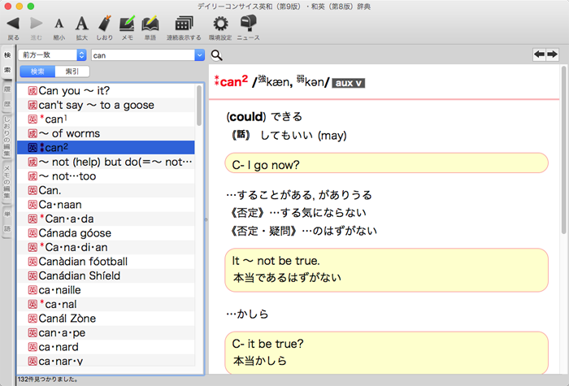
Task: Select the highlighted 'can2' entry
Action: point(106,148)
